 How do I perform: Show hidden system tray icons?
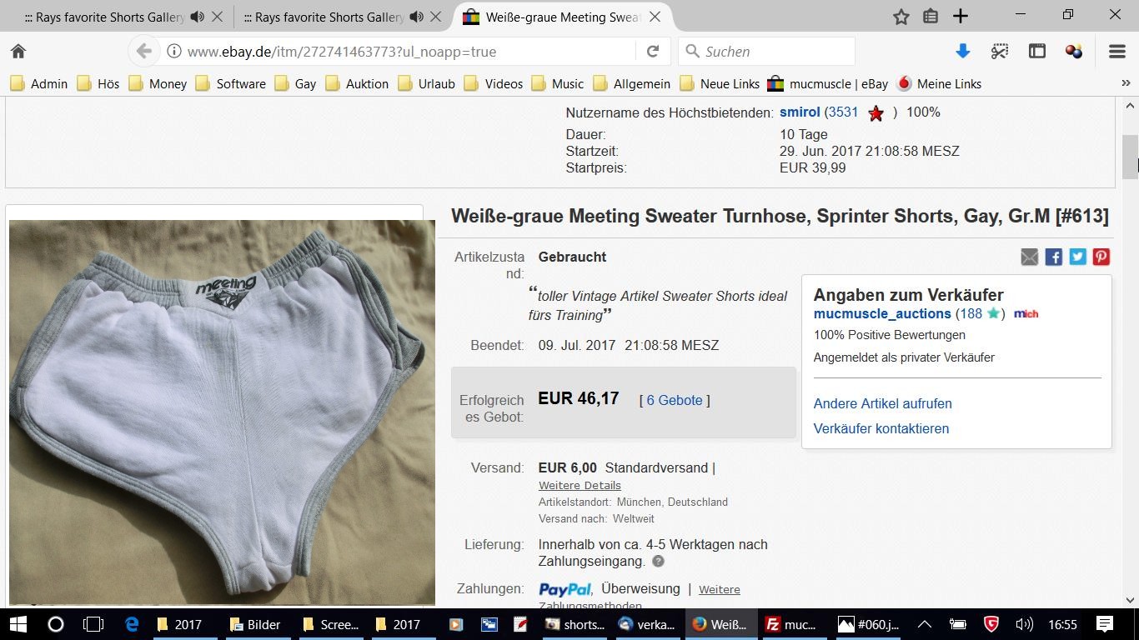click(925, 624)
